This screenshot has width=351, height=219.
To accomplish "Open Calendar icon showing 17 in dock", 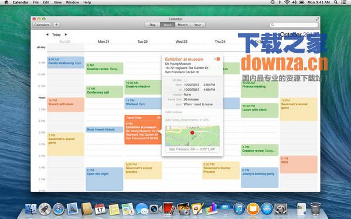I will tap(100, 209).
